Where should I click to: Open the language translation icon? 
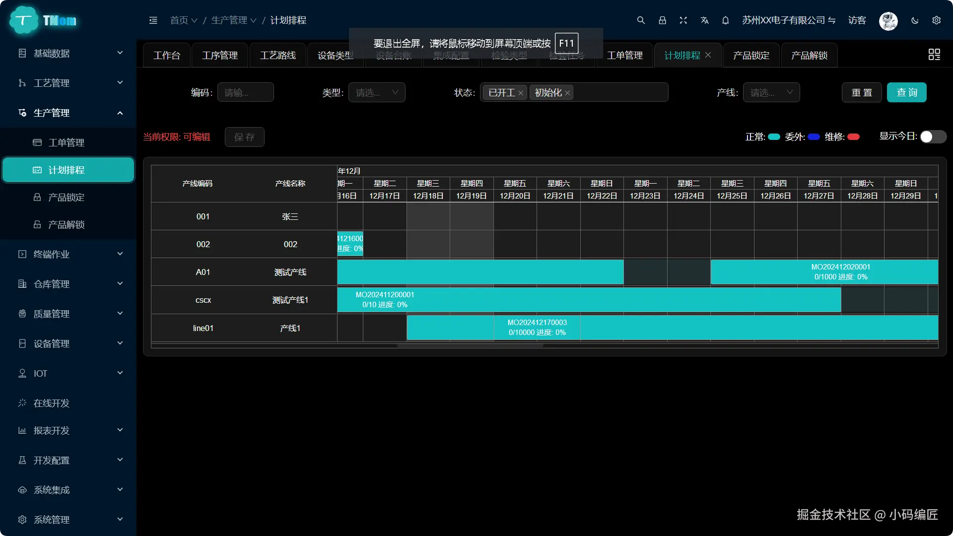704,20
